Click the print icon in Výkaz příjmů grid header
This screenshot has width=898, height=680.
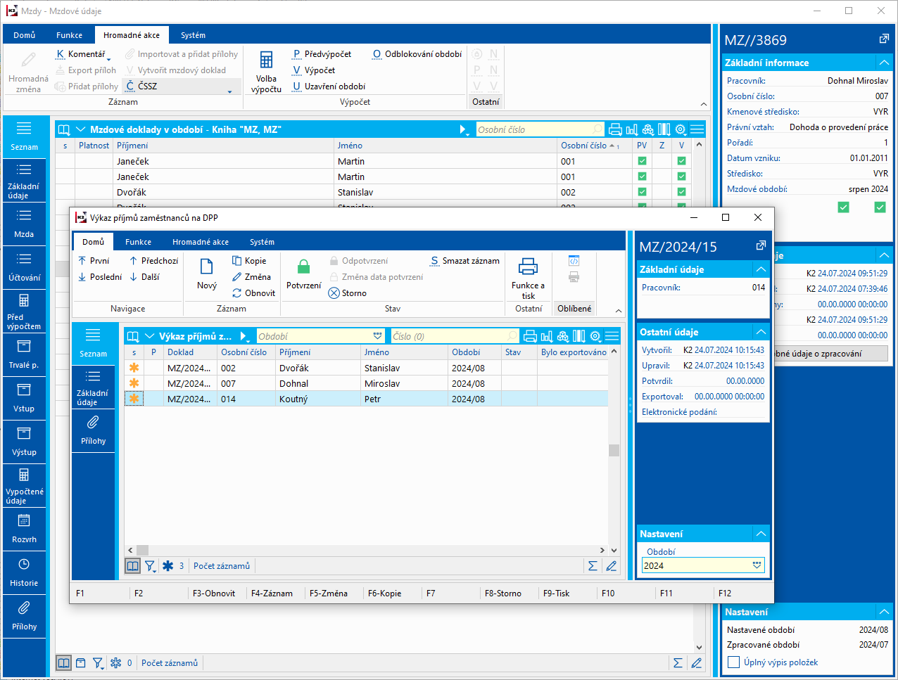point(531,336)
